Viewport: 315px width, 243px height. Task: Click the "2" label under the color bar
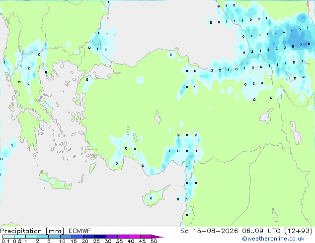click(37, 241)
